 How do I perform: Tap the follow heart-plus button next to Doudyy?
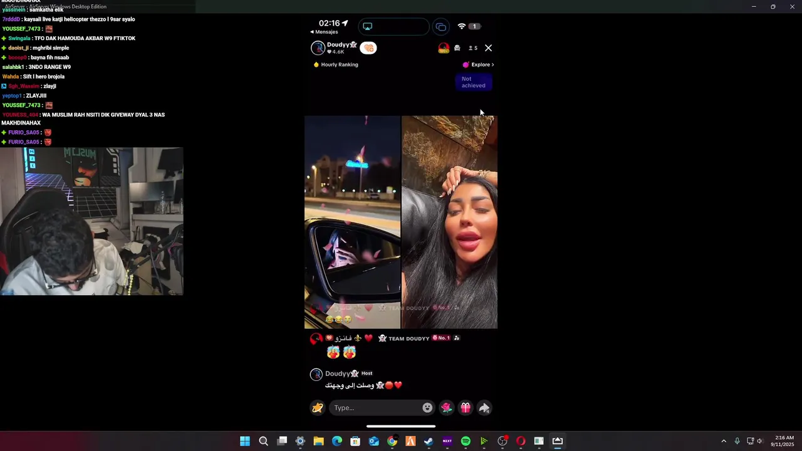pos(368,48)
